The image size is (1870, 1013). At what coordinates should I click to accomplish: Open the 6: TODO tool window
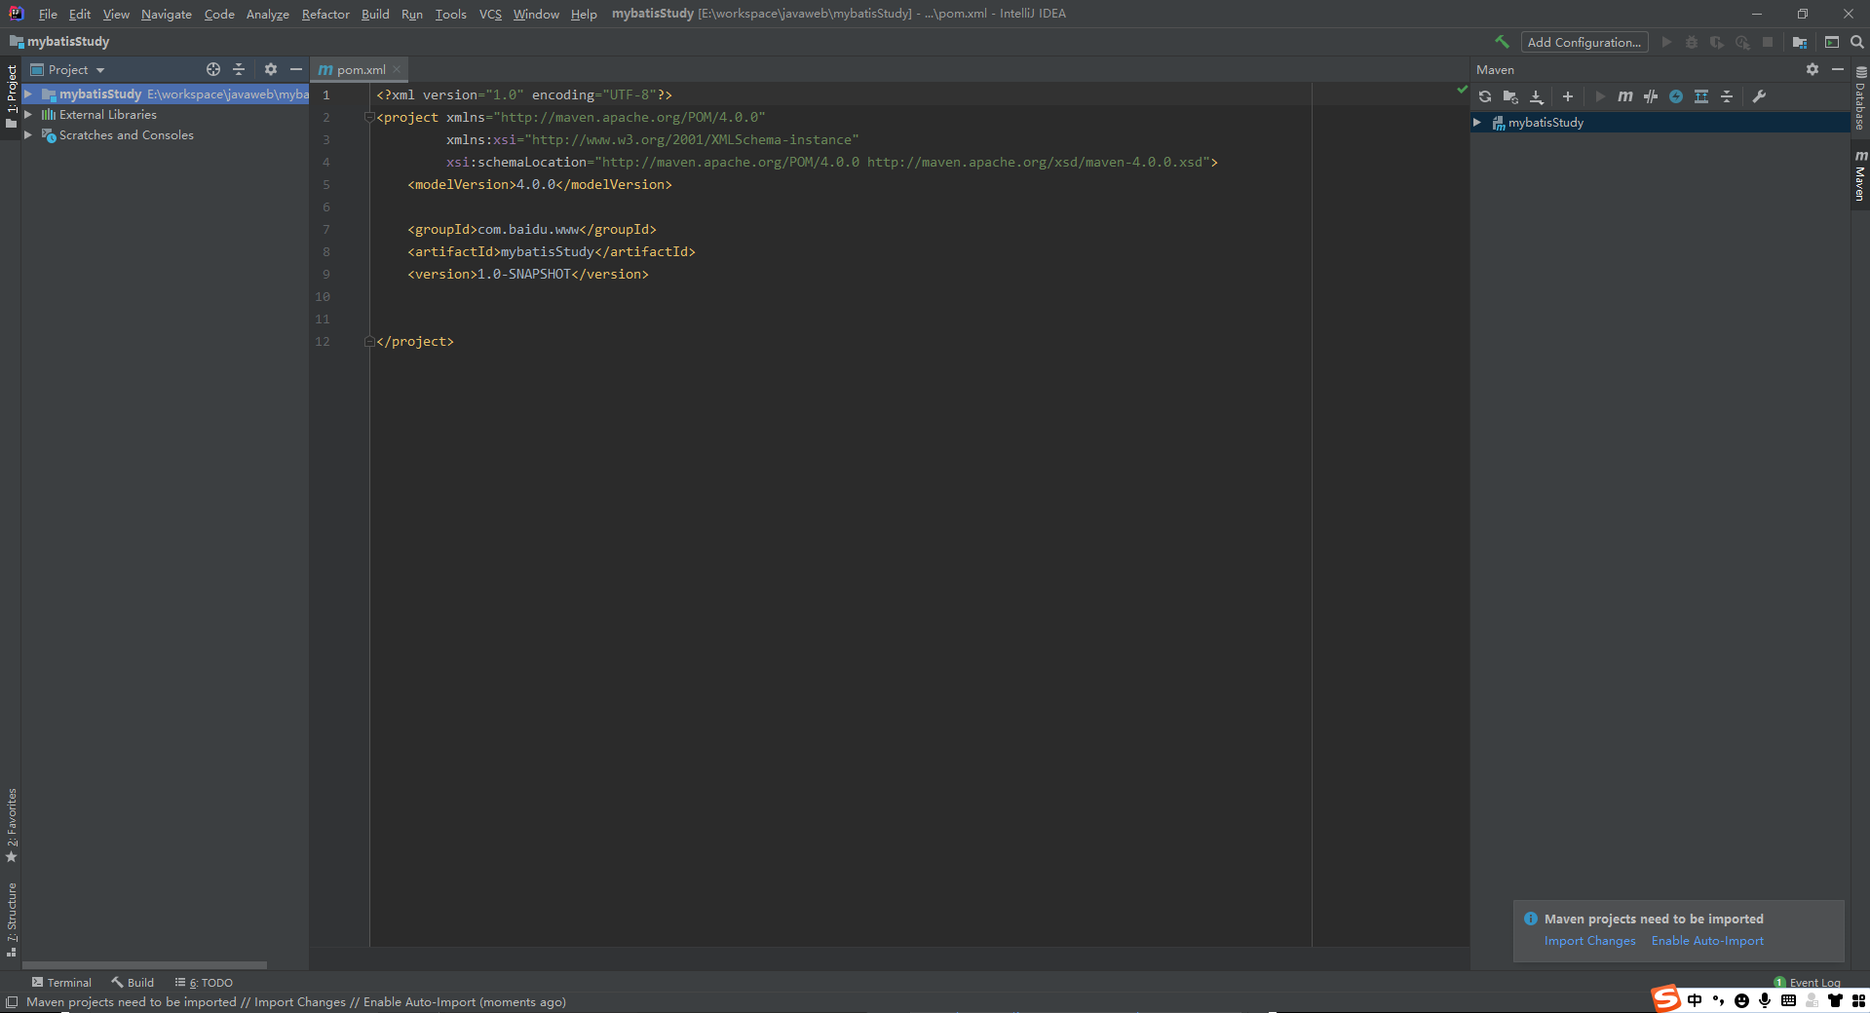coord(204,983)
